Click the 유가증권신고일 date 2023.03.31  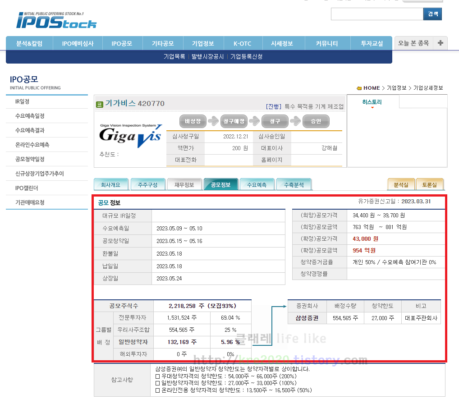click(416, 202)
